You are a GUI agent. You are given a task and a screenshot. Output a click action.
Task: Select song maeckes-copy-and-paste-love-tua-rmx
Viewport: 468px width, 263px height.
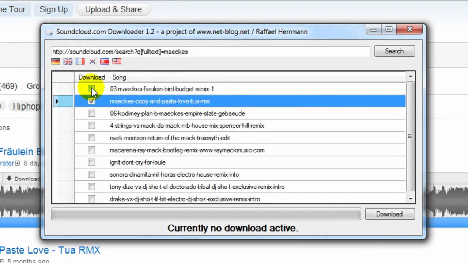(160, 101)
